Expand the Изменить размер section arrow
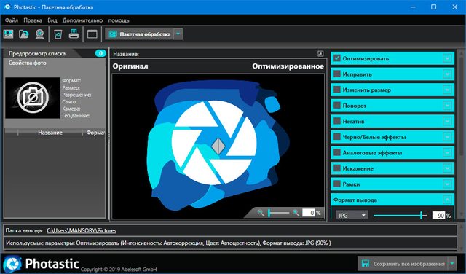The width and height of the screenshot is (466, 274). [447, 90]
